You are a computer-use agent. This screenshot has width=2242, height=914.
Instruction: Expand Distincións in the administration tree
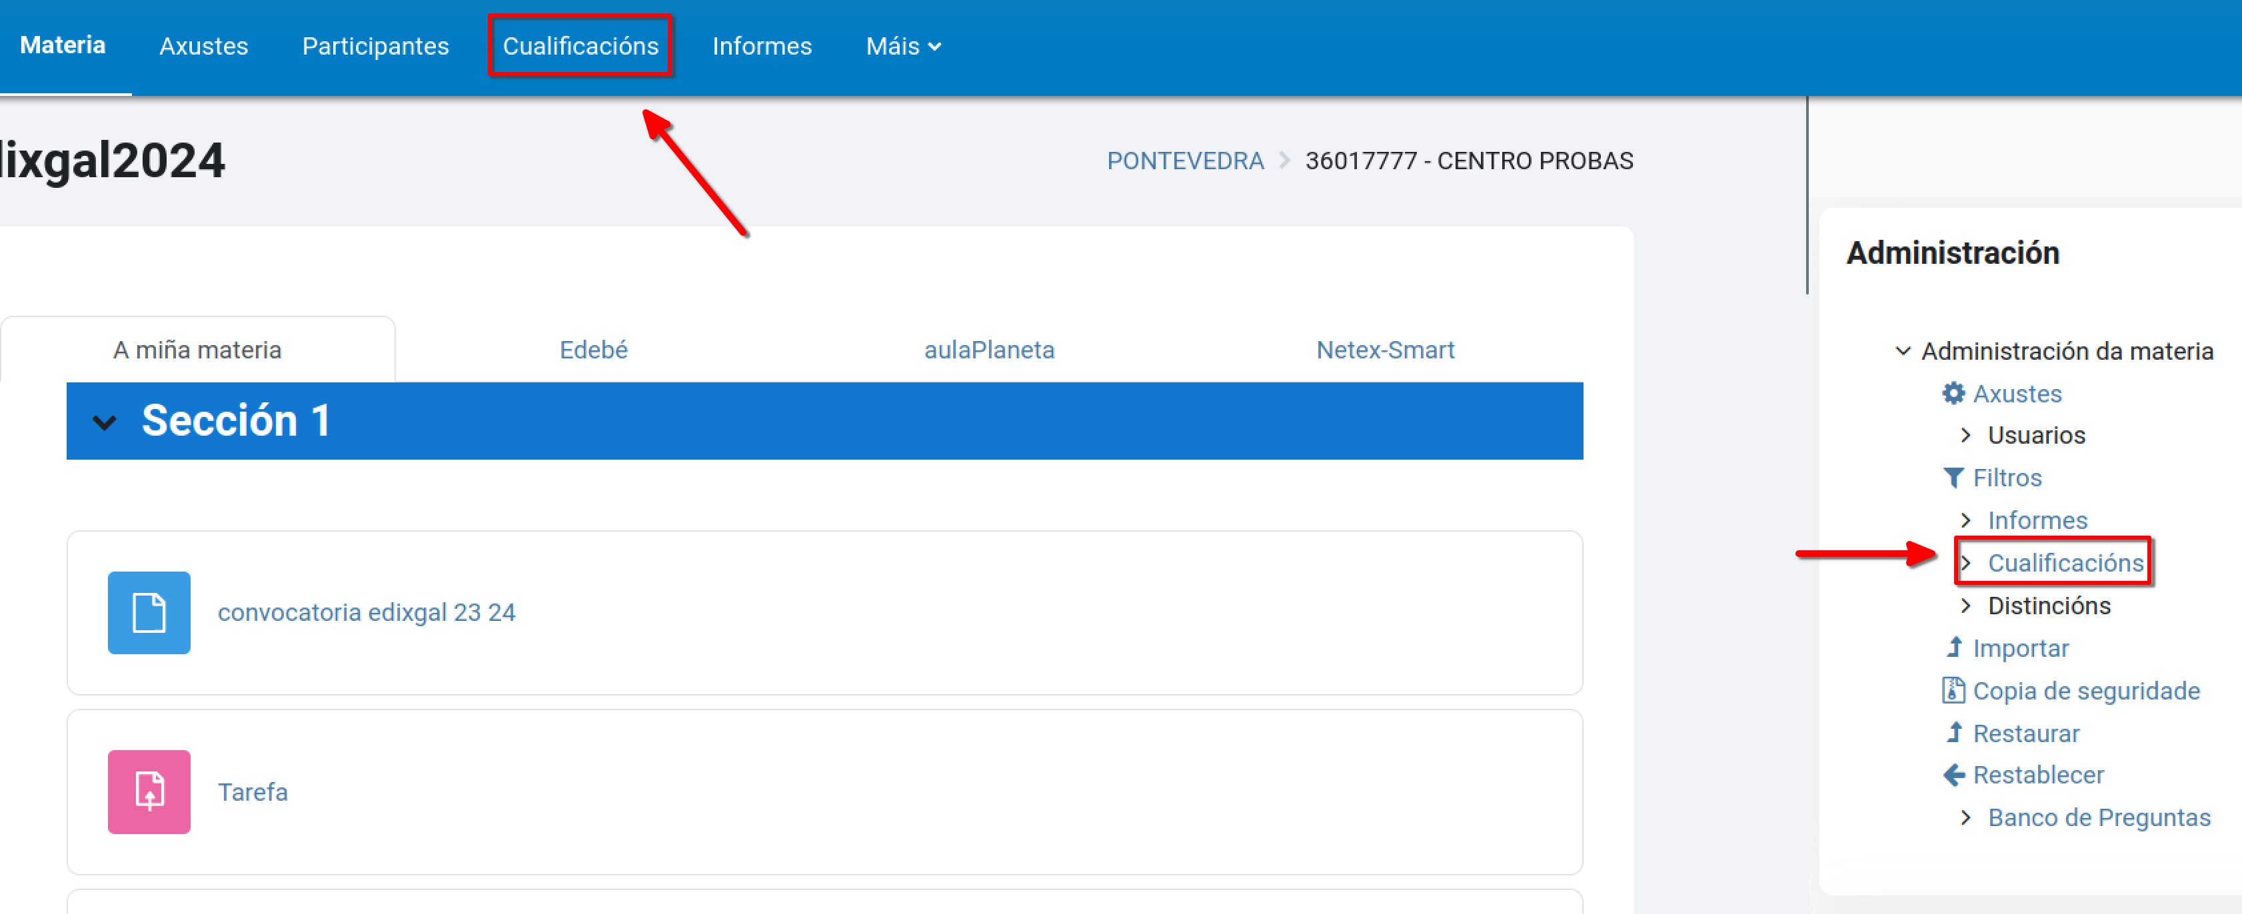(1965, 606)
